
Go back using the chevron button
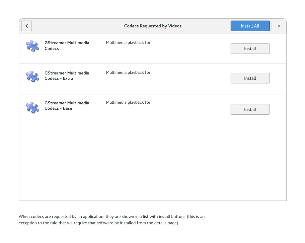coord(27,26)
